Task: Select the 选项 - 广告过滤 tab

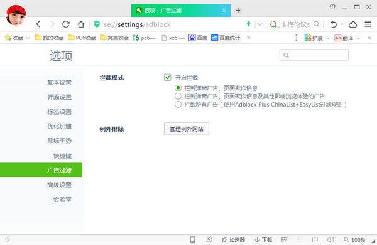Action: [x=180, y=10]
